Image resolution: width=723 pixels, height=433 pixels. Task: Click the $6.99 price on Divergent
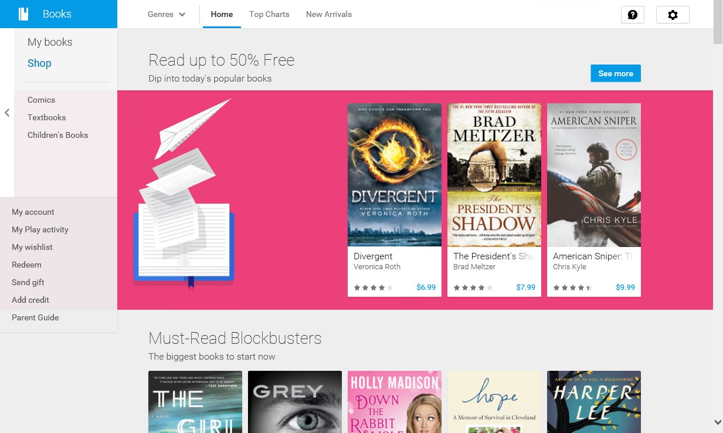(426, 287)
